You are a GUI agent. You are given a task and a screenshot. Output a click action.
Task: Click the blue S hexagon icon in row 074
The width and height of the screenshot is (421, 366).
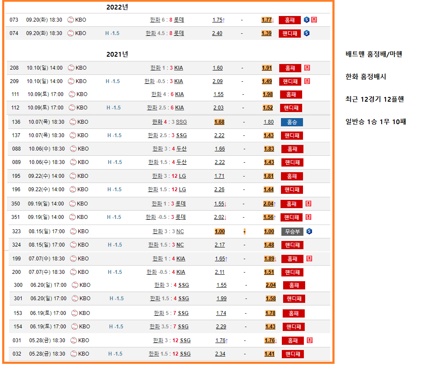click(x=306, y=33)
